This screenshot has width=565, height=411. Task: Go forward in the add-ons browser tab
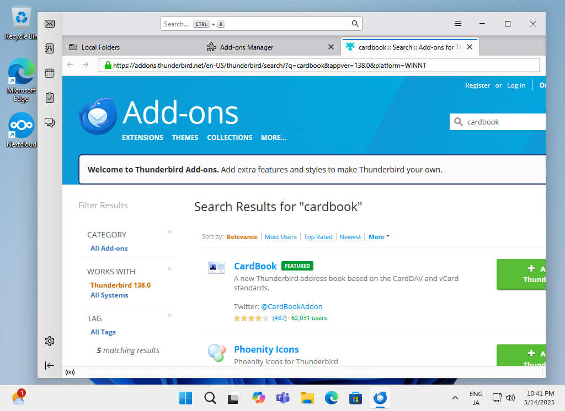pyautogui.click(x=86, y=65)
